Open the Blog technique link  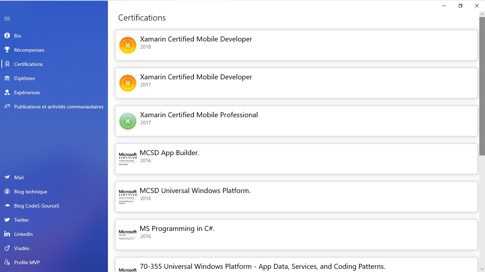click(x=31, y=192)
